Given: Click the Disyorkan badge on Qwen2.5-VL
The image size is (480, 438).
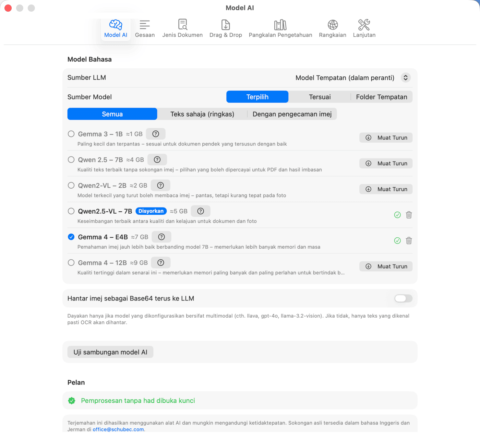Looking at the screenshot, I should click(x=151, y=211).
